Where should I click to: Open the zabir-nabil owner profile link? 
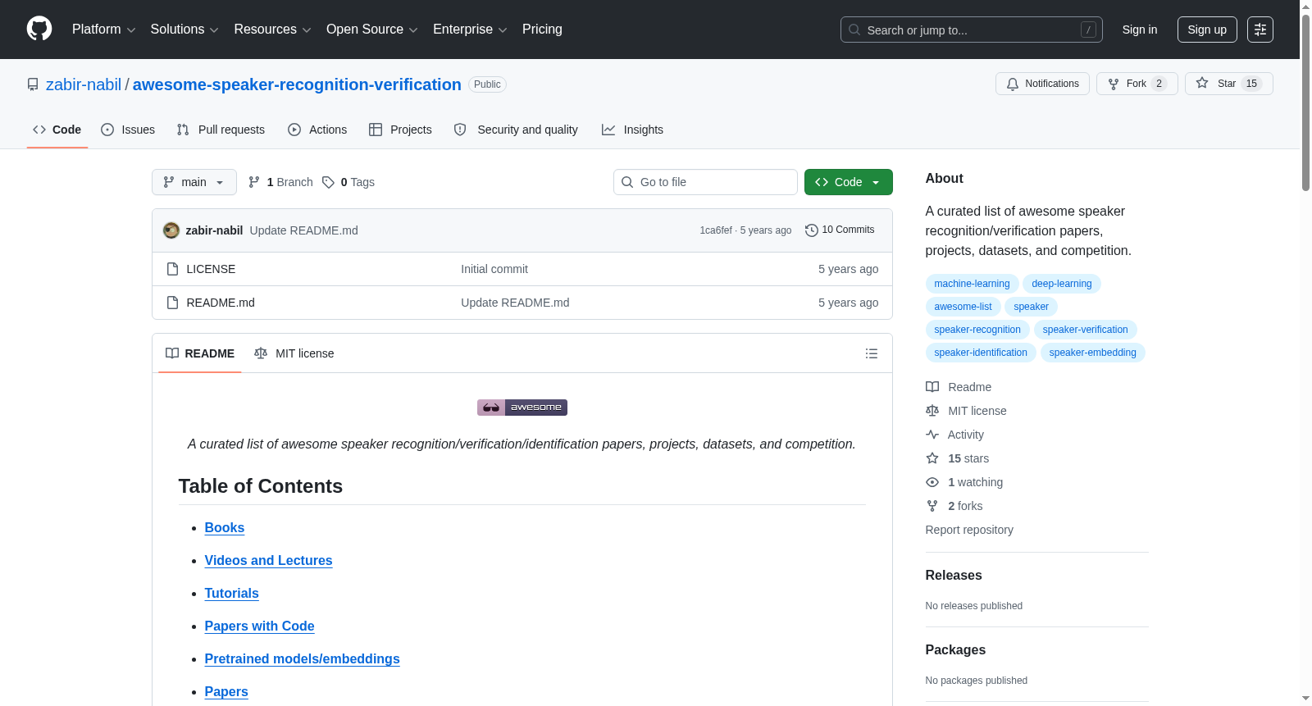(x=84, y=84)
